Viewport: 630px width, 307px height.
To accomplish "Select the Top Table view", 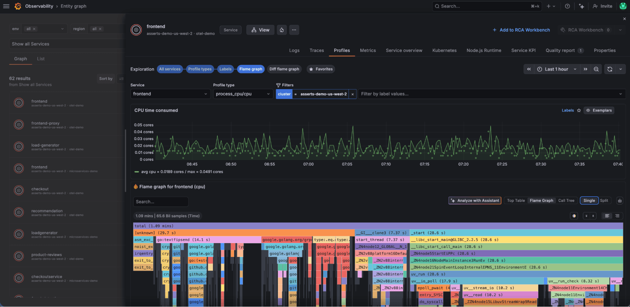I will [x=516, y=201].
